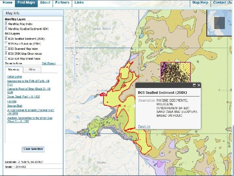Click the overview map thumbnail

[219, 23]
